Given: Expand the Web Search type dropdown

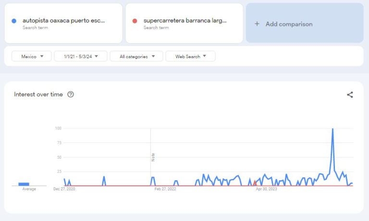Looking at the screenshot, I should click(191, 57).
